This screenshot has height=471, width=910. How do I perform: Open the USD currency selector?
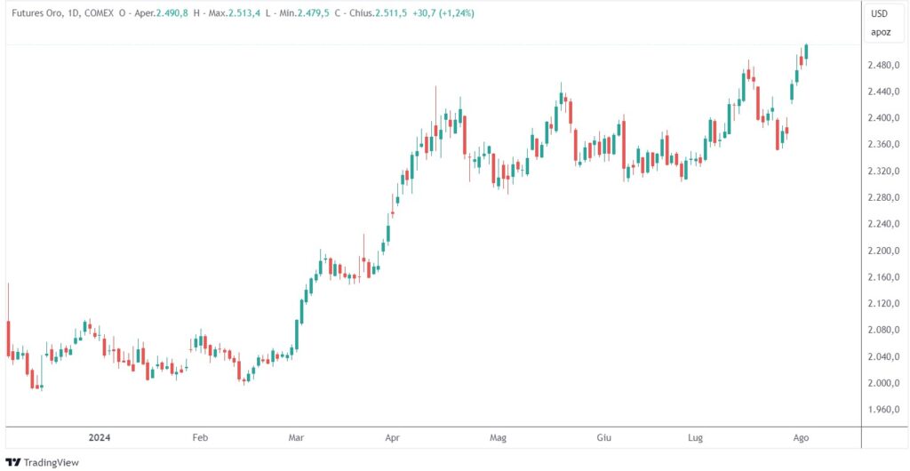[879, 13]
